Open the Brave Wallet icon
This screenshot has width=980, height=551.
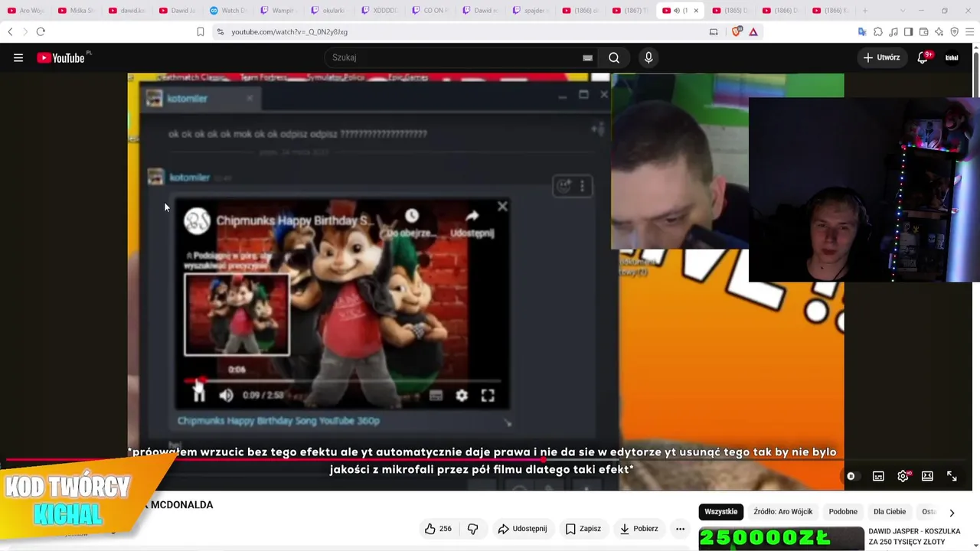tap(924, 31)
